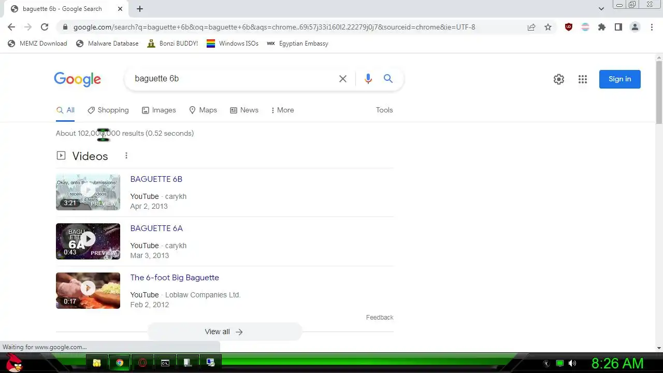Screen dimensions: 663x373
Task: Launch Opera from the taskbar
Action: (x=142, y=363)
